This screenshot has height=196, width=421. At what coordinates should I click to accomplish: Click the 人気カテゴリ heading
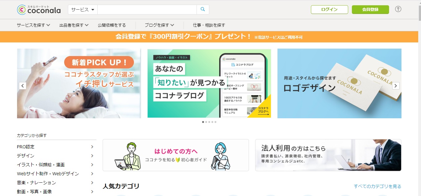tap(121, 186)
